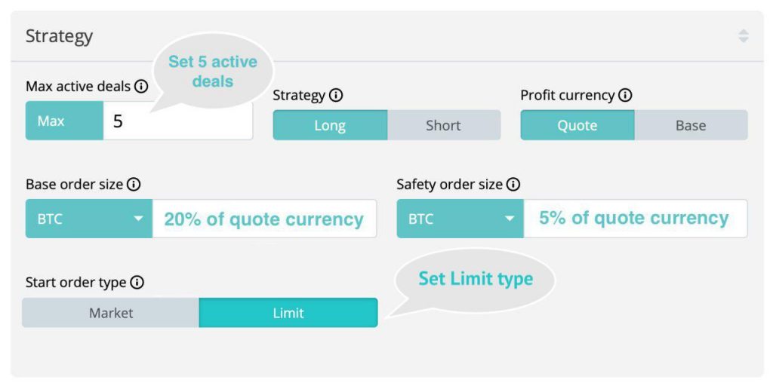The height and width of the screenshot is (392, 773).
Task: Select the Long strategy option
Action: [330, 125]
